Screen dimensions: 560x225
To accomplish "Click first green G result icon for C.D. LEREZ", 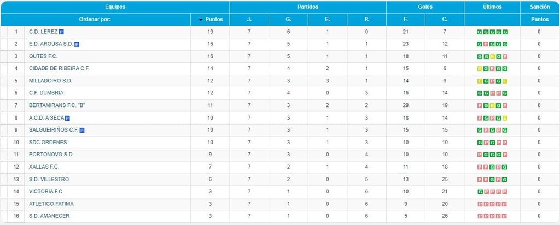I will (x=479, y=32).
